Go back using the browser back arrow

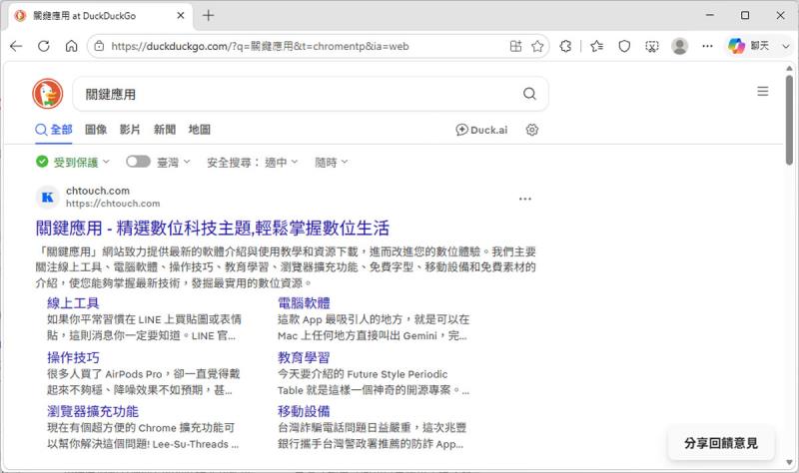[16, 46]
